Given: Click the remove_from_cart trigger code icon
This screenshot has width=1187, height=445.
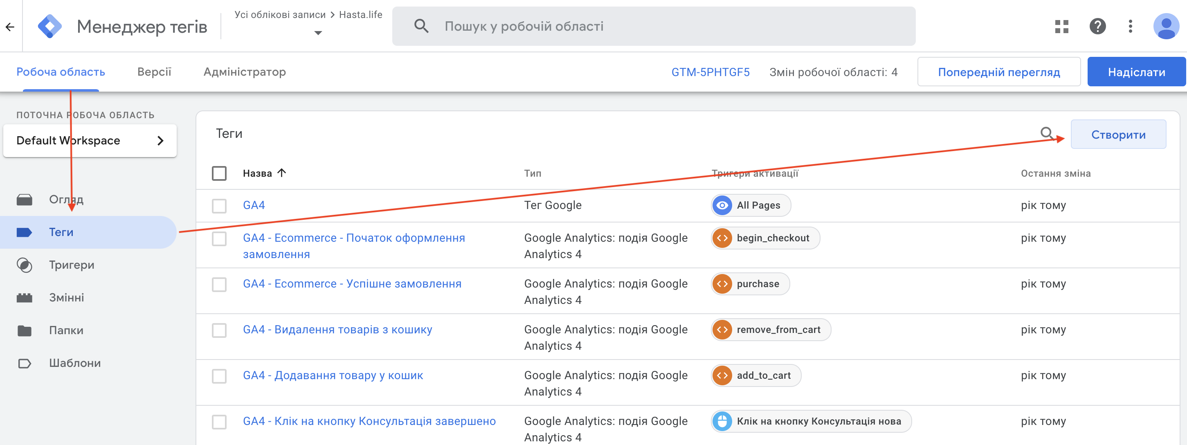Looking at the screenshot, I should point(722,329).
